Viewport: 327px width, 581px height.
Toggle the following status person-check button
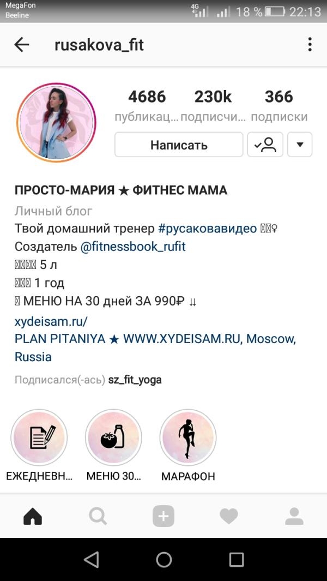coord(265,145)
